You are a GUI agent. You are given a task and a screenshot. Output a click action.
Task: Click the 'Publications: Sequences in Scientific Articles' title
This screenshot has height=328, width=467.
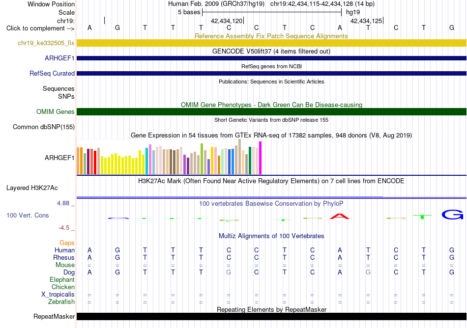(271, 82)
